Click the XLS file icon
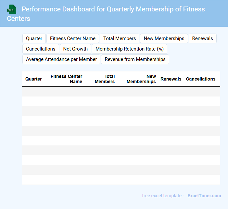 (12, 9)
